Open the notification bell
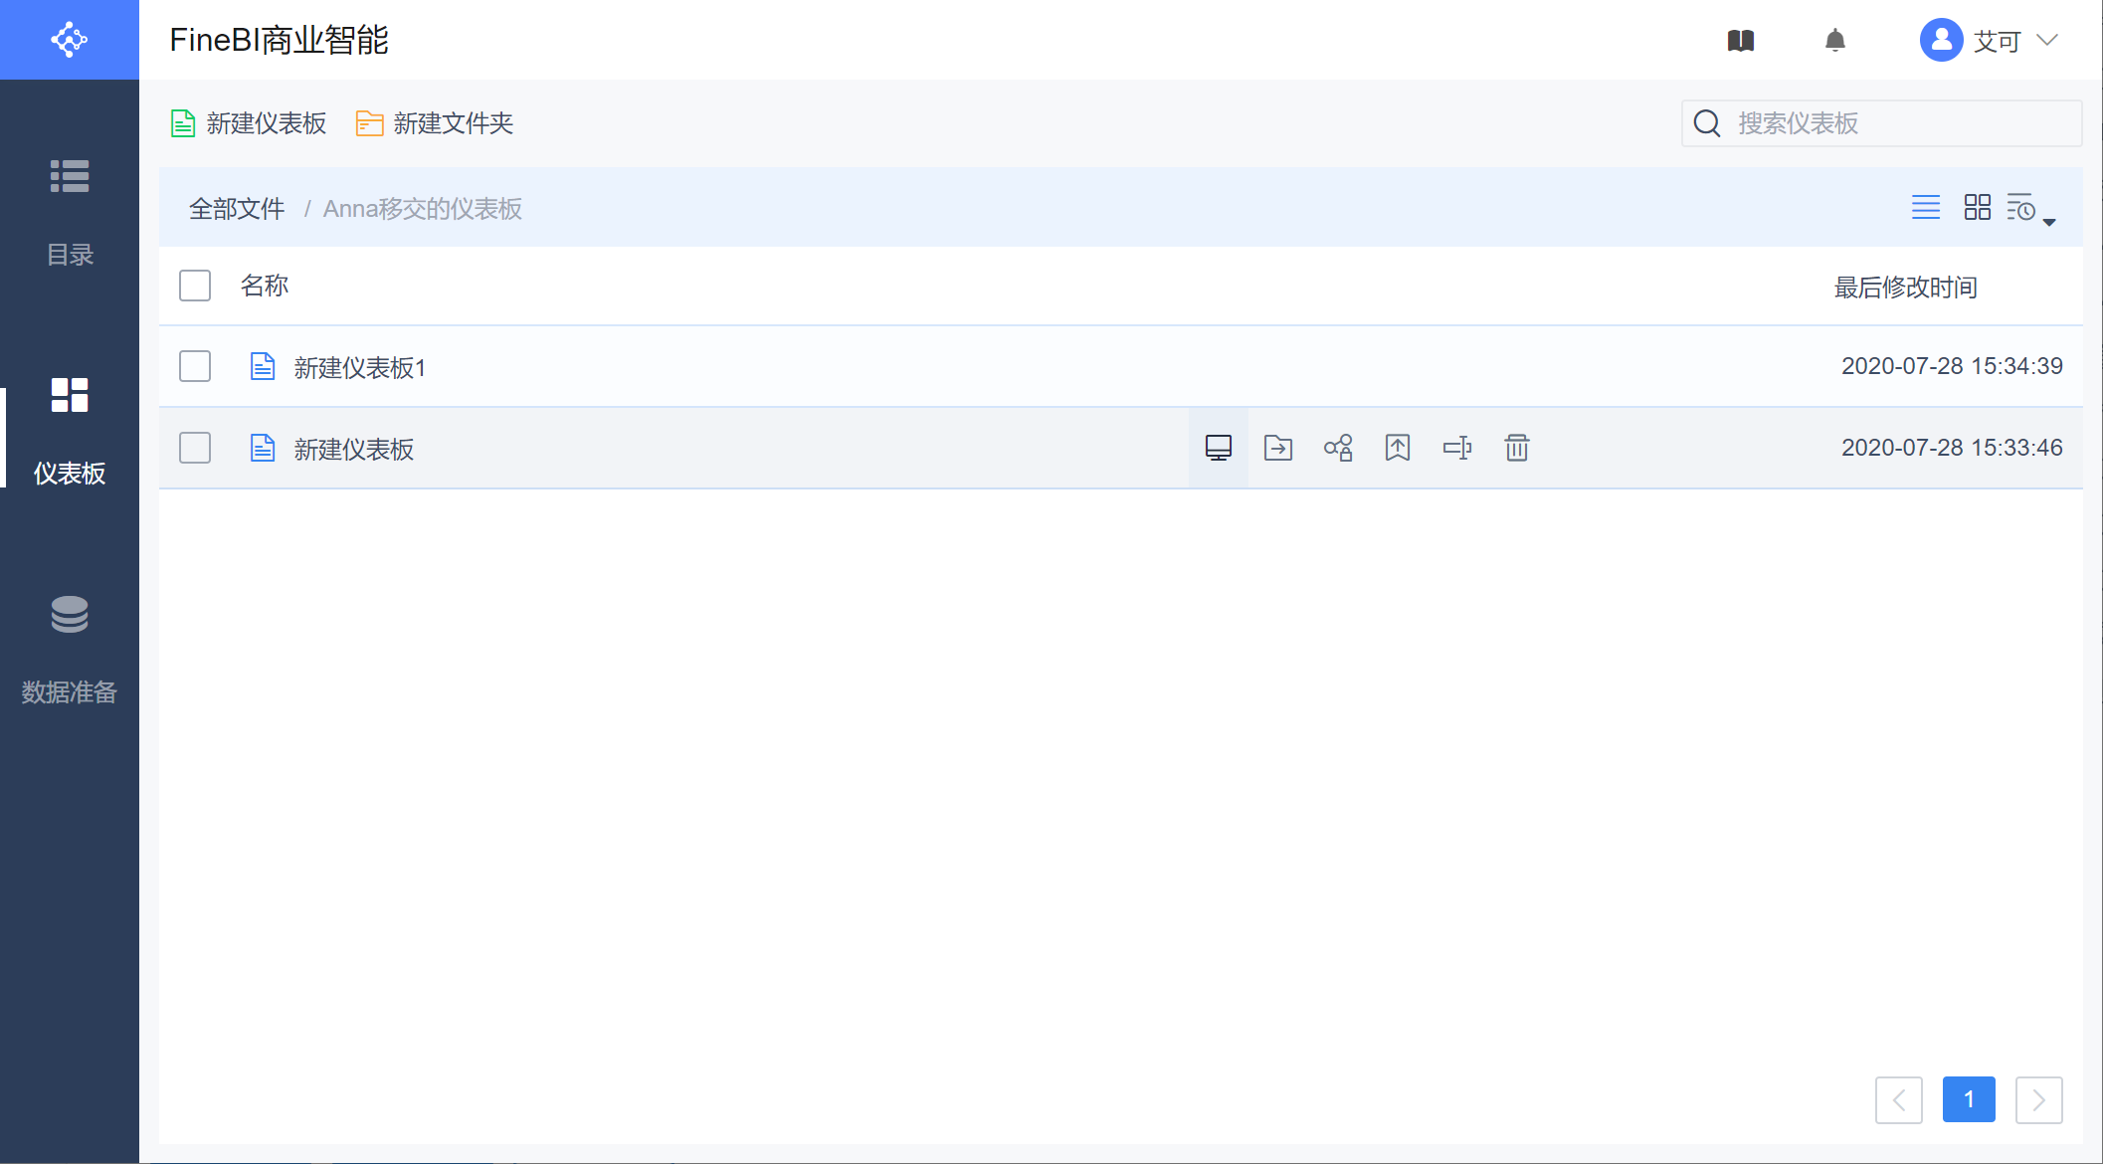Viewport: 2103px width, 1164px height. (1834, 41)
